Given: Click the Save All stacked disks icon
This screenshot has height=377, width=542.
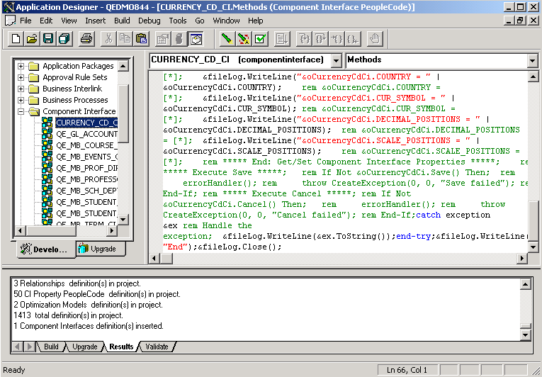Looking at the screenshot, I should [x=64, y=38].
